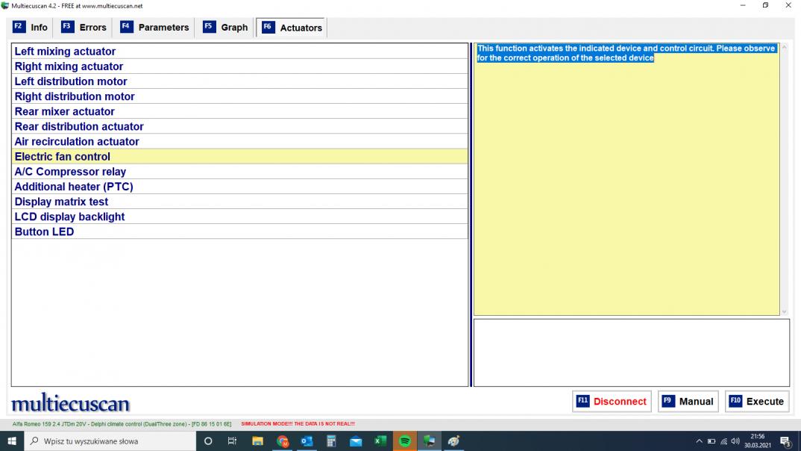Select Left mixing actuator test
Screen dimensions: 801x451
[x=239, y=51]
